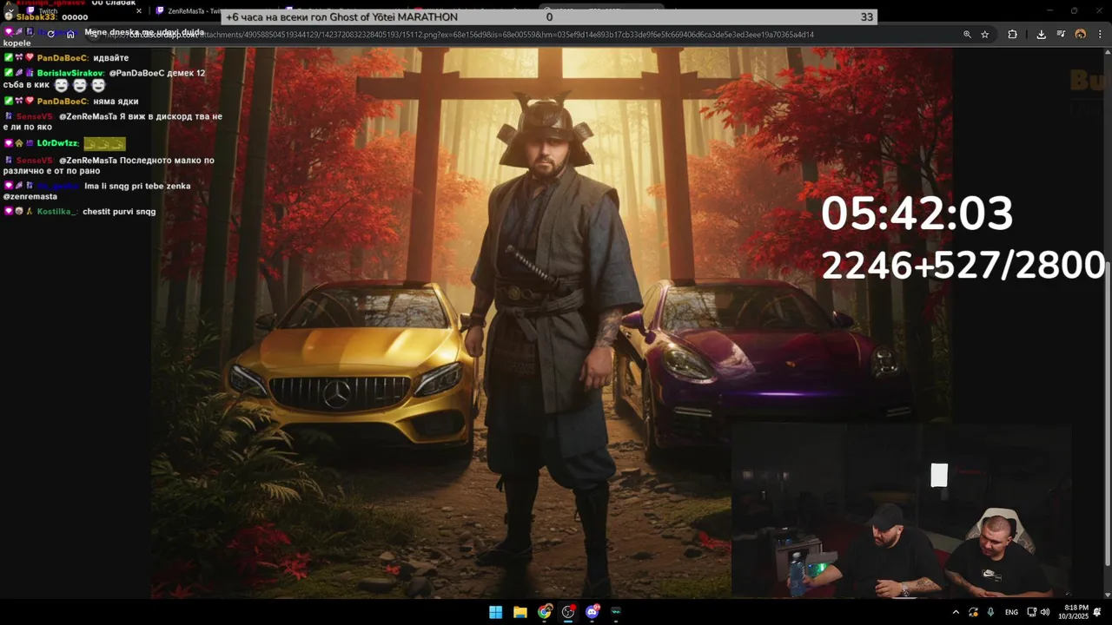
Task: Click the 'chestit purvi snqg' chat message
Action: click(x=119, y=212)
